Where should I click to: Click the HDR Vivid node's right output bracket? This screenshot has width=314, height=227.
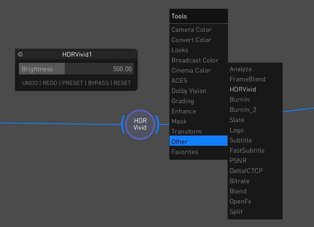click(x=156, y=124)
